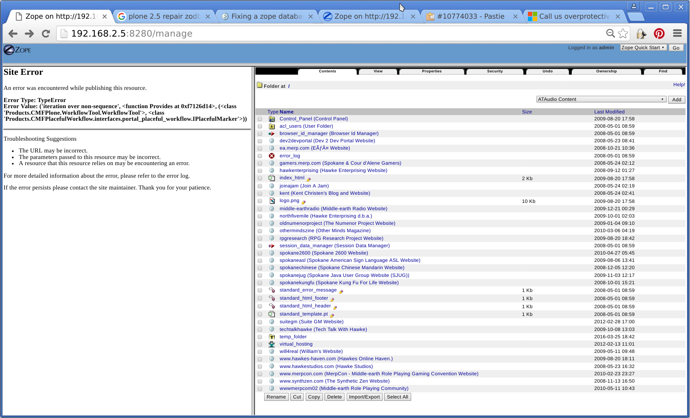The width and height of the screenshot is (690, 418).
Task: Open the spokane2600 website link
Action: [323, 253]
